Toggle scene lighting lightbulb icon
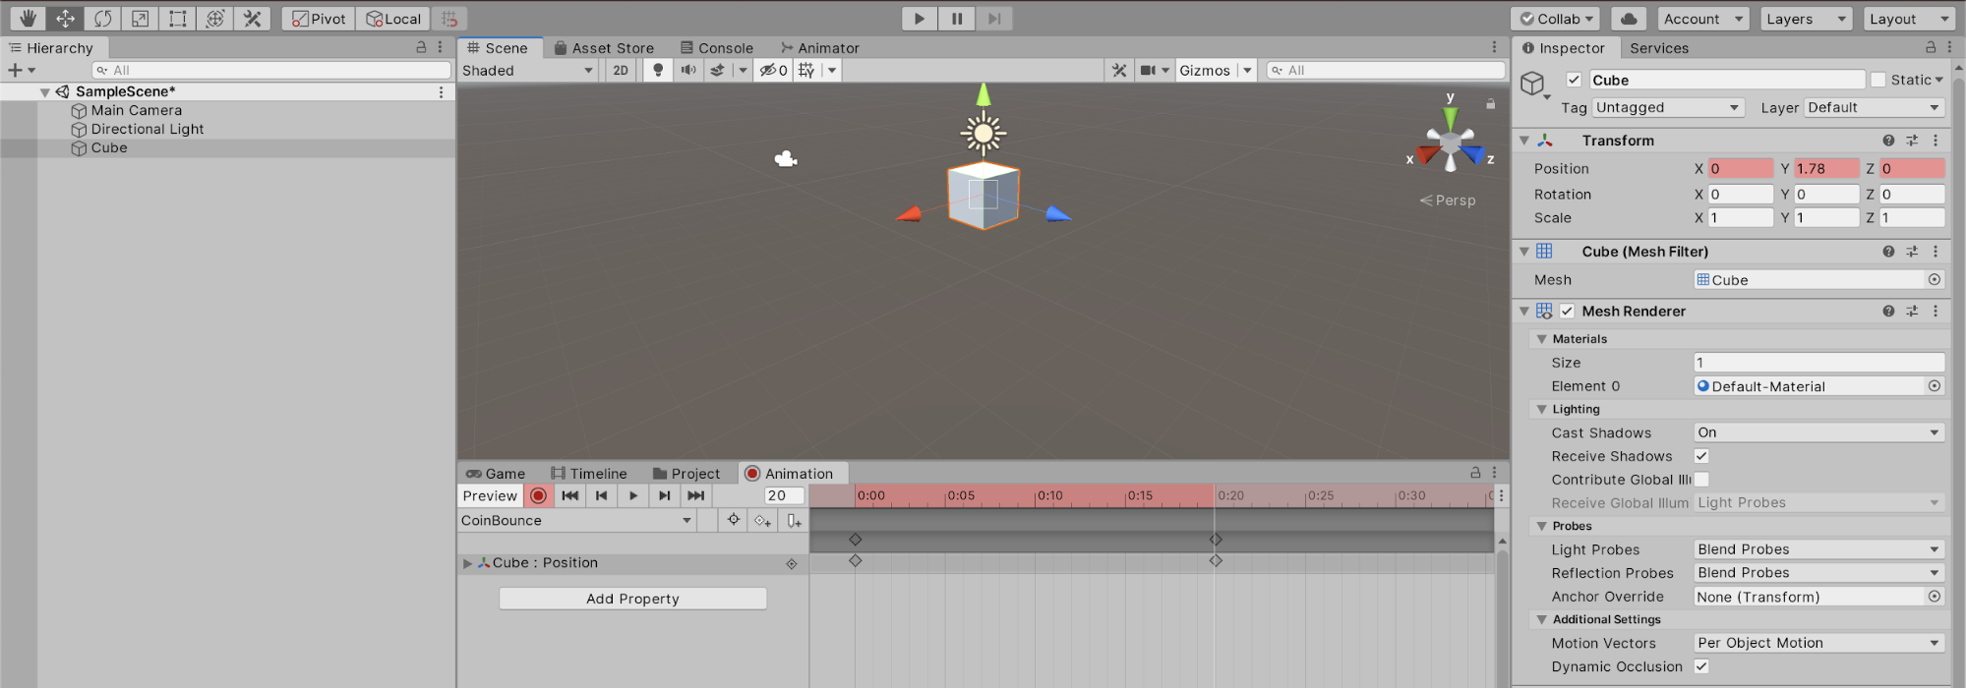Screen dimensions: 1966x689 tap(658, 70)
